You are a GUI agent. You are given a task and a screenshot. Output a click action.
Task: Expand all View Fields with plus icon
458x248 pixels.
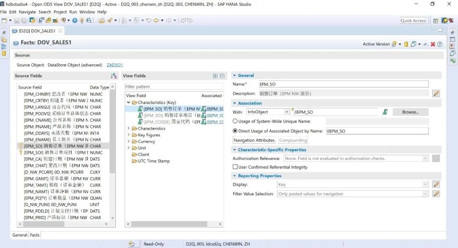pos(215,76)
